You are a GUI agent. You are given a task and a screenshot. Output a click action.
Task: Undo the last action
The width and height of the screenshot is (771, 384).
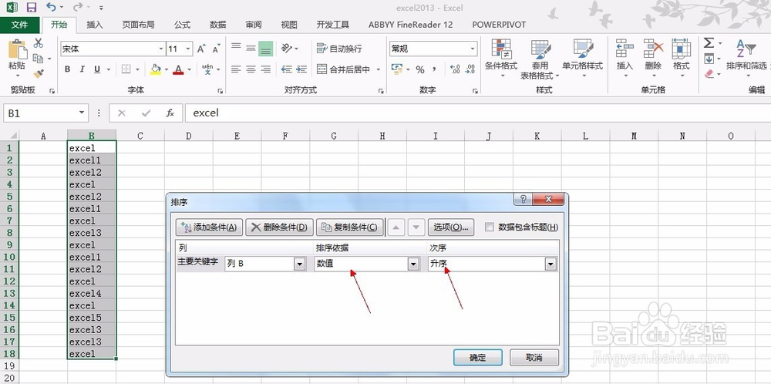51,7
